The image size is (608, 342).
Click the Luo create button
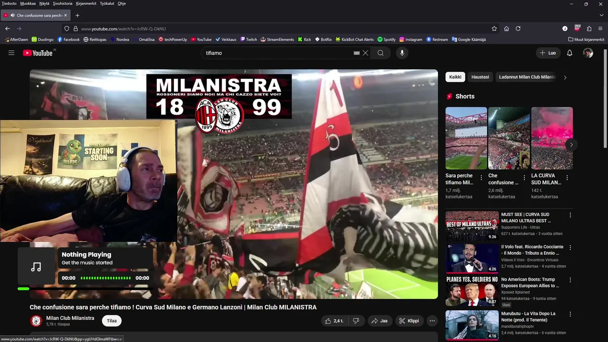point(548,53)
